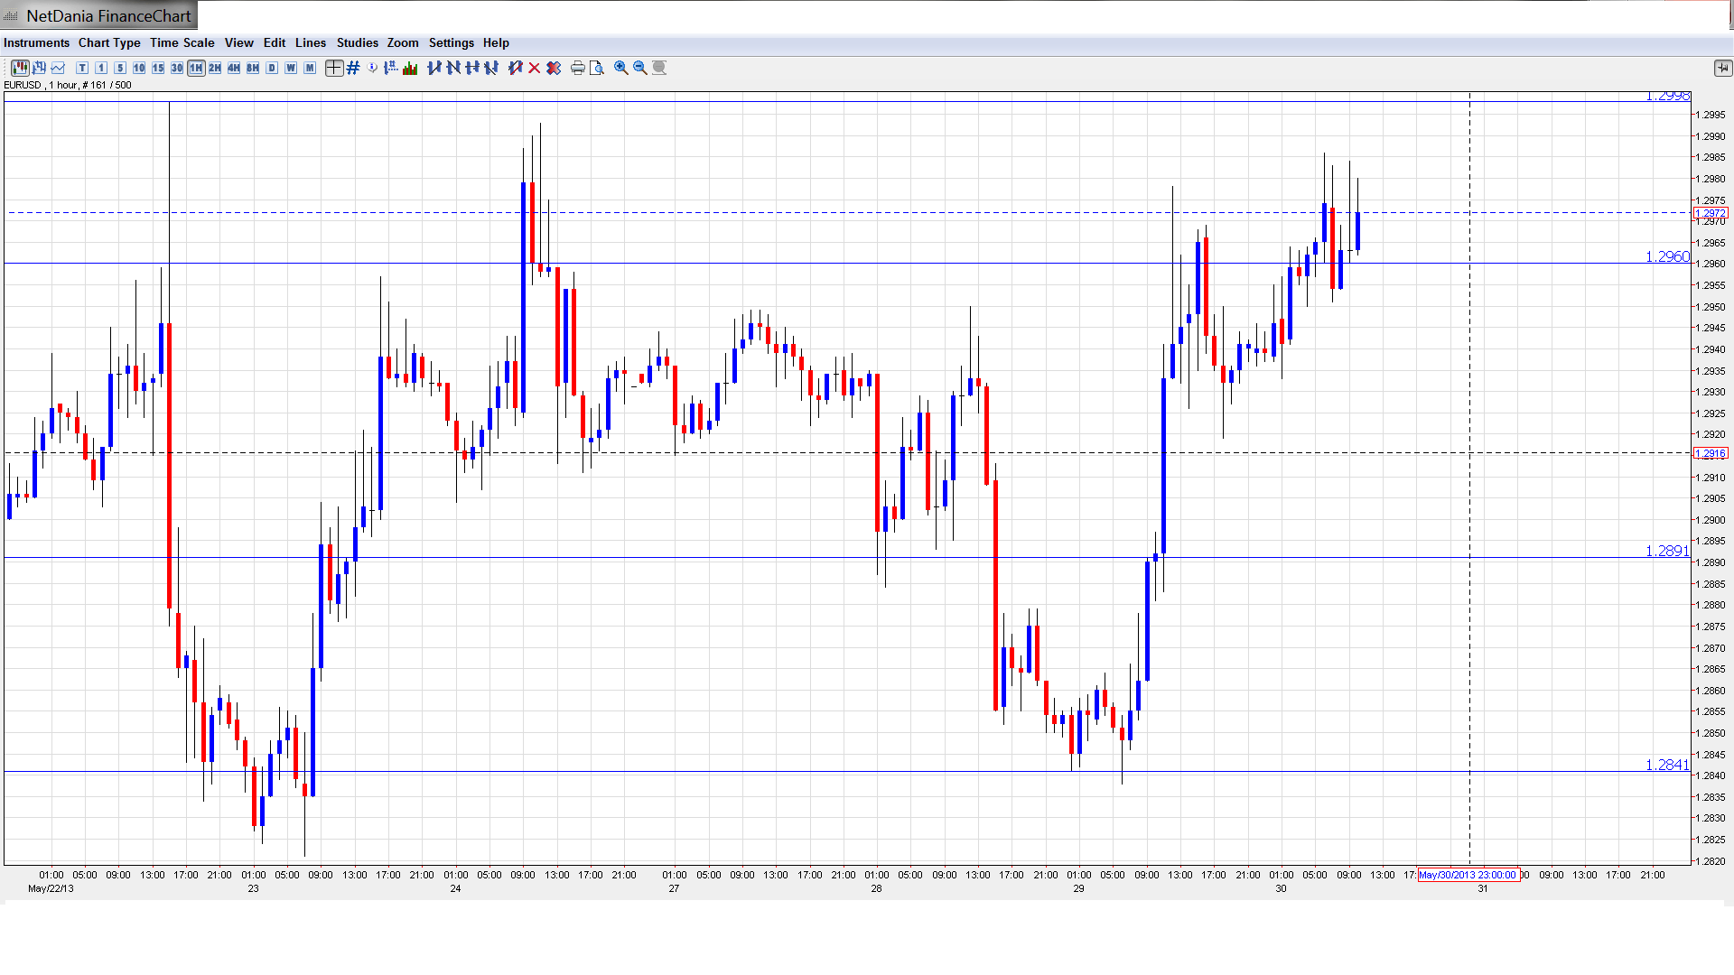Switch to line chart icon
Image resolution: width=1734 pixels, height=975 pixels.
[58, 68]
